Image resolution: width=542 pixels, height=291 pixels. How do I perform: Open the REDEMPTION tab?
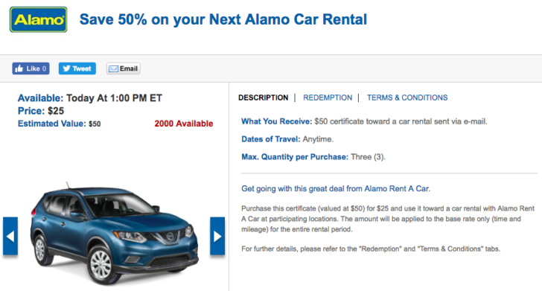[328, 97]
